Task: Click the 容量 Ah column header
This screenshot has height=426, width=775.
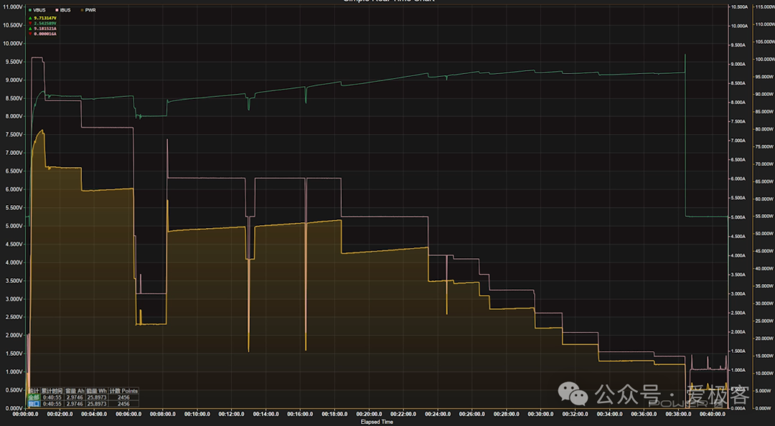Action: 75,391
